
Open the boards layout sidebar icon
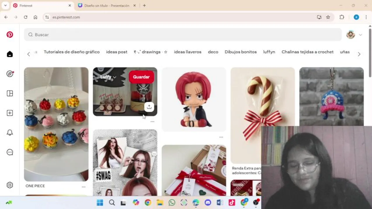(x=10, y=93)
